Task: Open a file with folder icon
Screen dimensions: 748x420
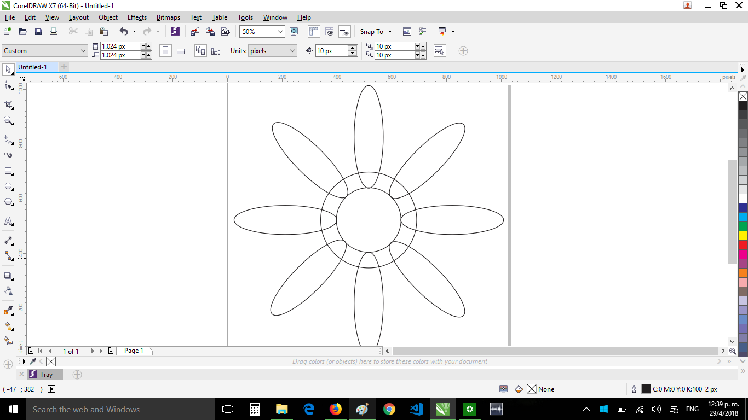Action: (x=23, y=32)
